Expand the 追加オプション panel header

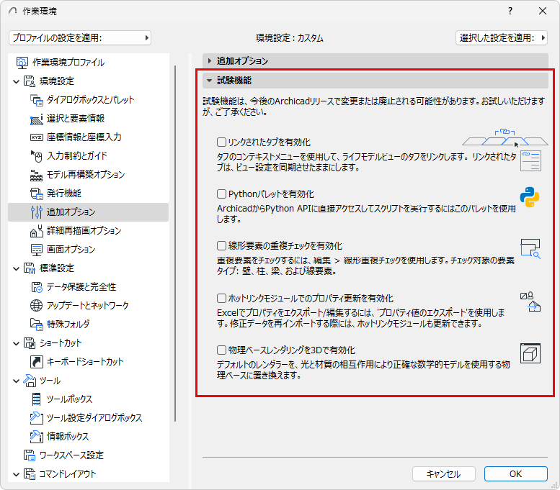375,61
